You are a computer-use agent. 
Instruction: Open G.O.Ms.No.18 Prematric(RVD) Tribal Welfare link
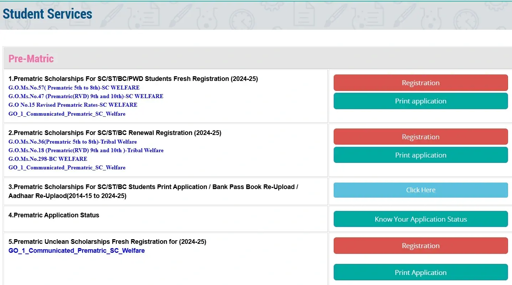pyautogui.click(x=86, y=150)
